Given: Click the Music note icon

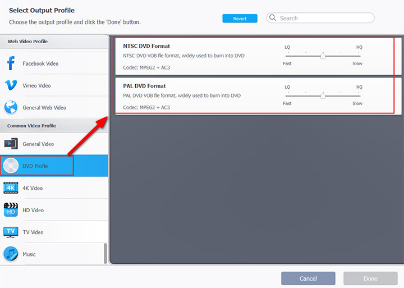Looking at the screenshot, I should pos(11,254).
